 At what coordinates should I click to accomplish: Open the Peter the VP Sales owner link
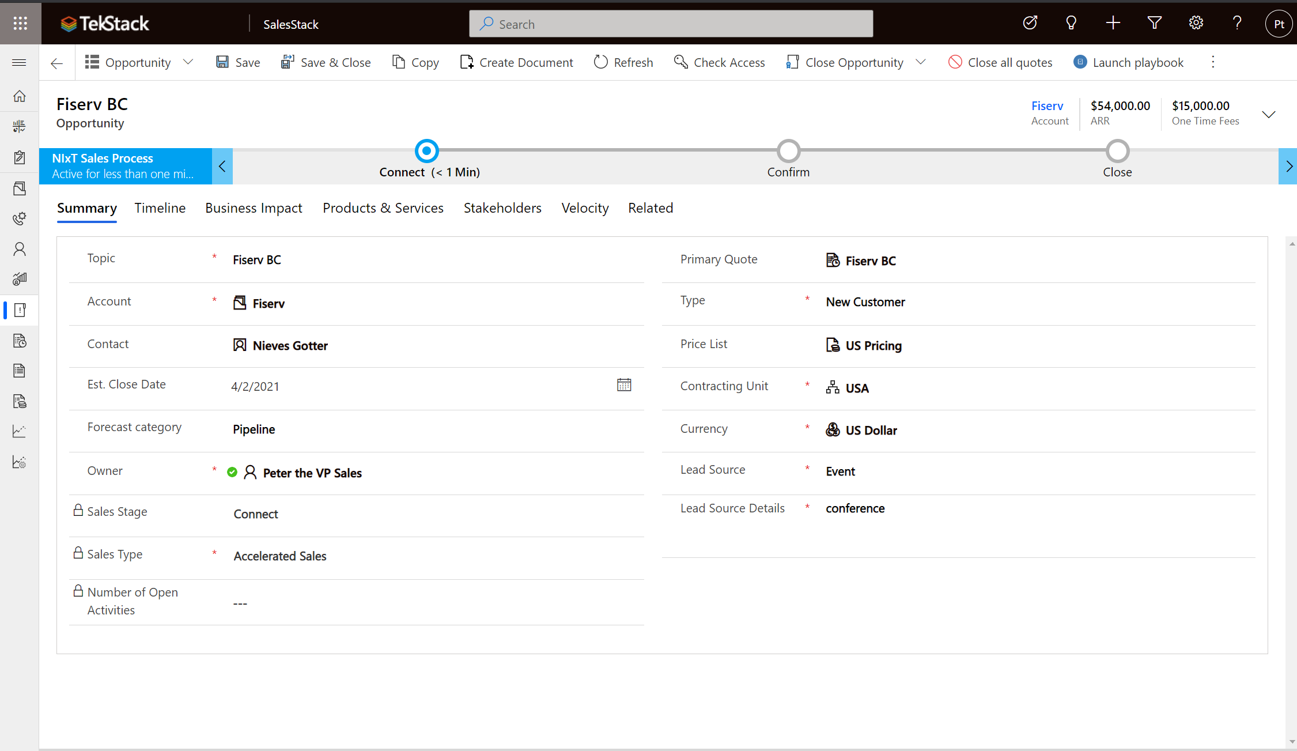tap(312, 473)
